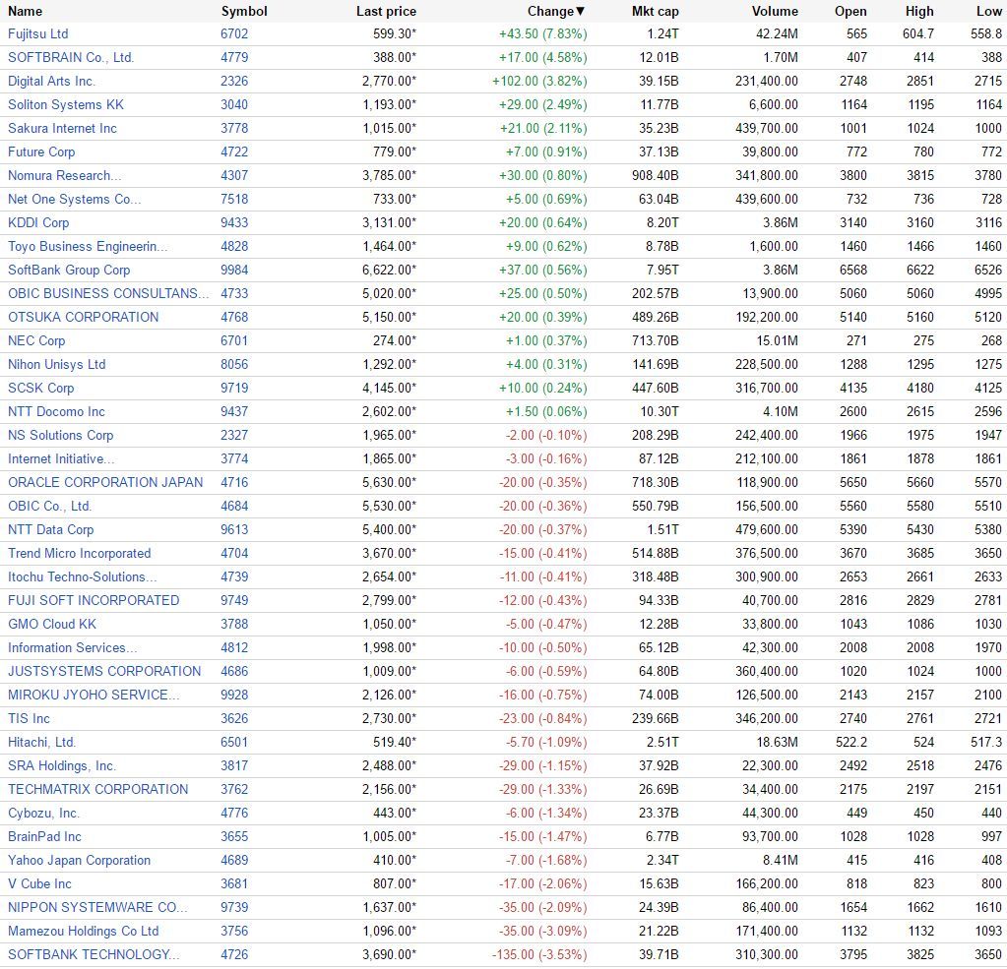The image size is (1007, 969).
Task: Open ORACLE CORPORATION JAPAN link
Action: pos(105,483)
